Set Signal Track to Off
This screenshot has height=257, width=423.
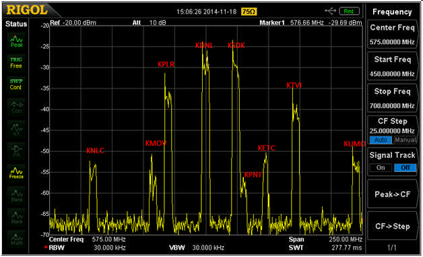(x=405, y=167)
